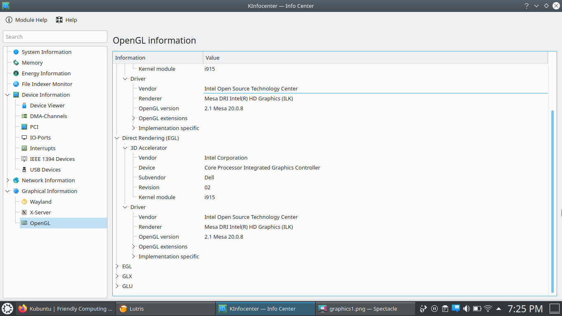Image resolution: width=562 pixels, height=316 pixels.
Task: Open the blue notifications tray icon
Action: (x=456, y=308)
